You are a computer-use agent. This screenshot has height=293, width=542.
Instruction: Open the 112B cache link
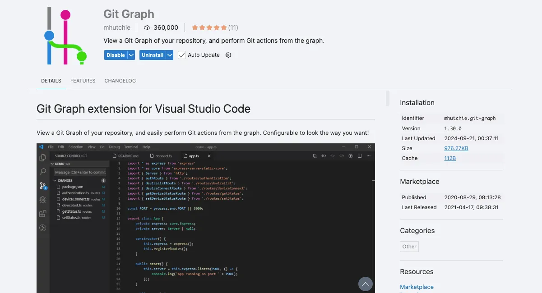[x=450, y=158]
